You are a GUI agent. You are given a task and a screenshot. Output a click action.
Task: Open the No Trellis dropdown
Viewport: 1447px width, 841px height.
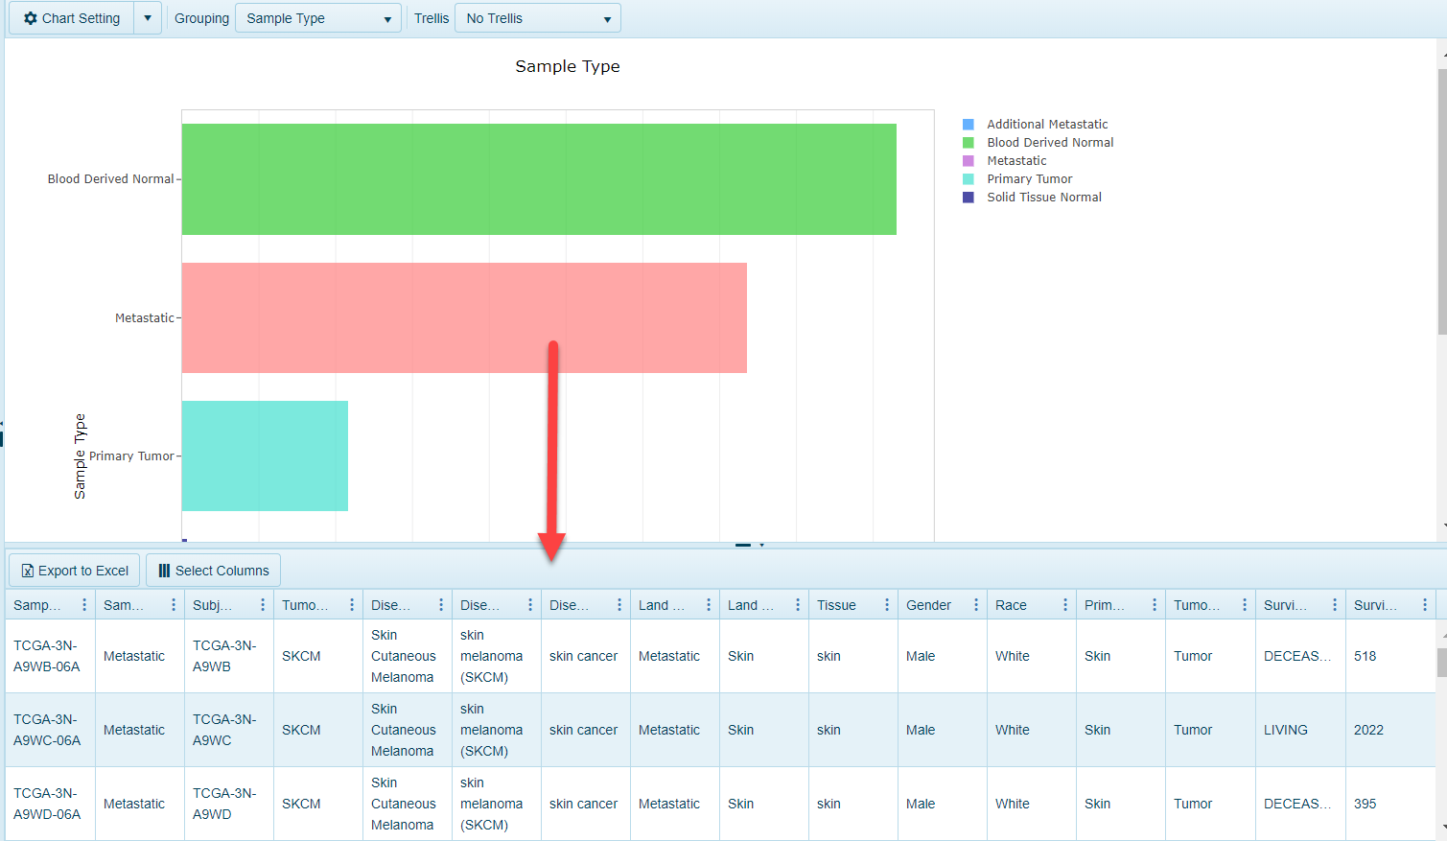537,17
